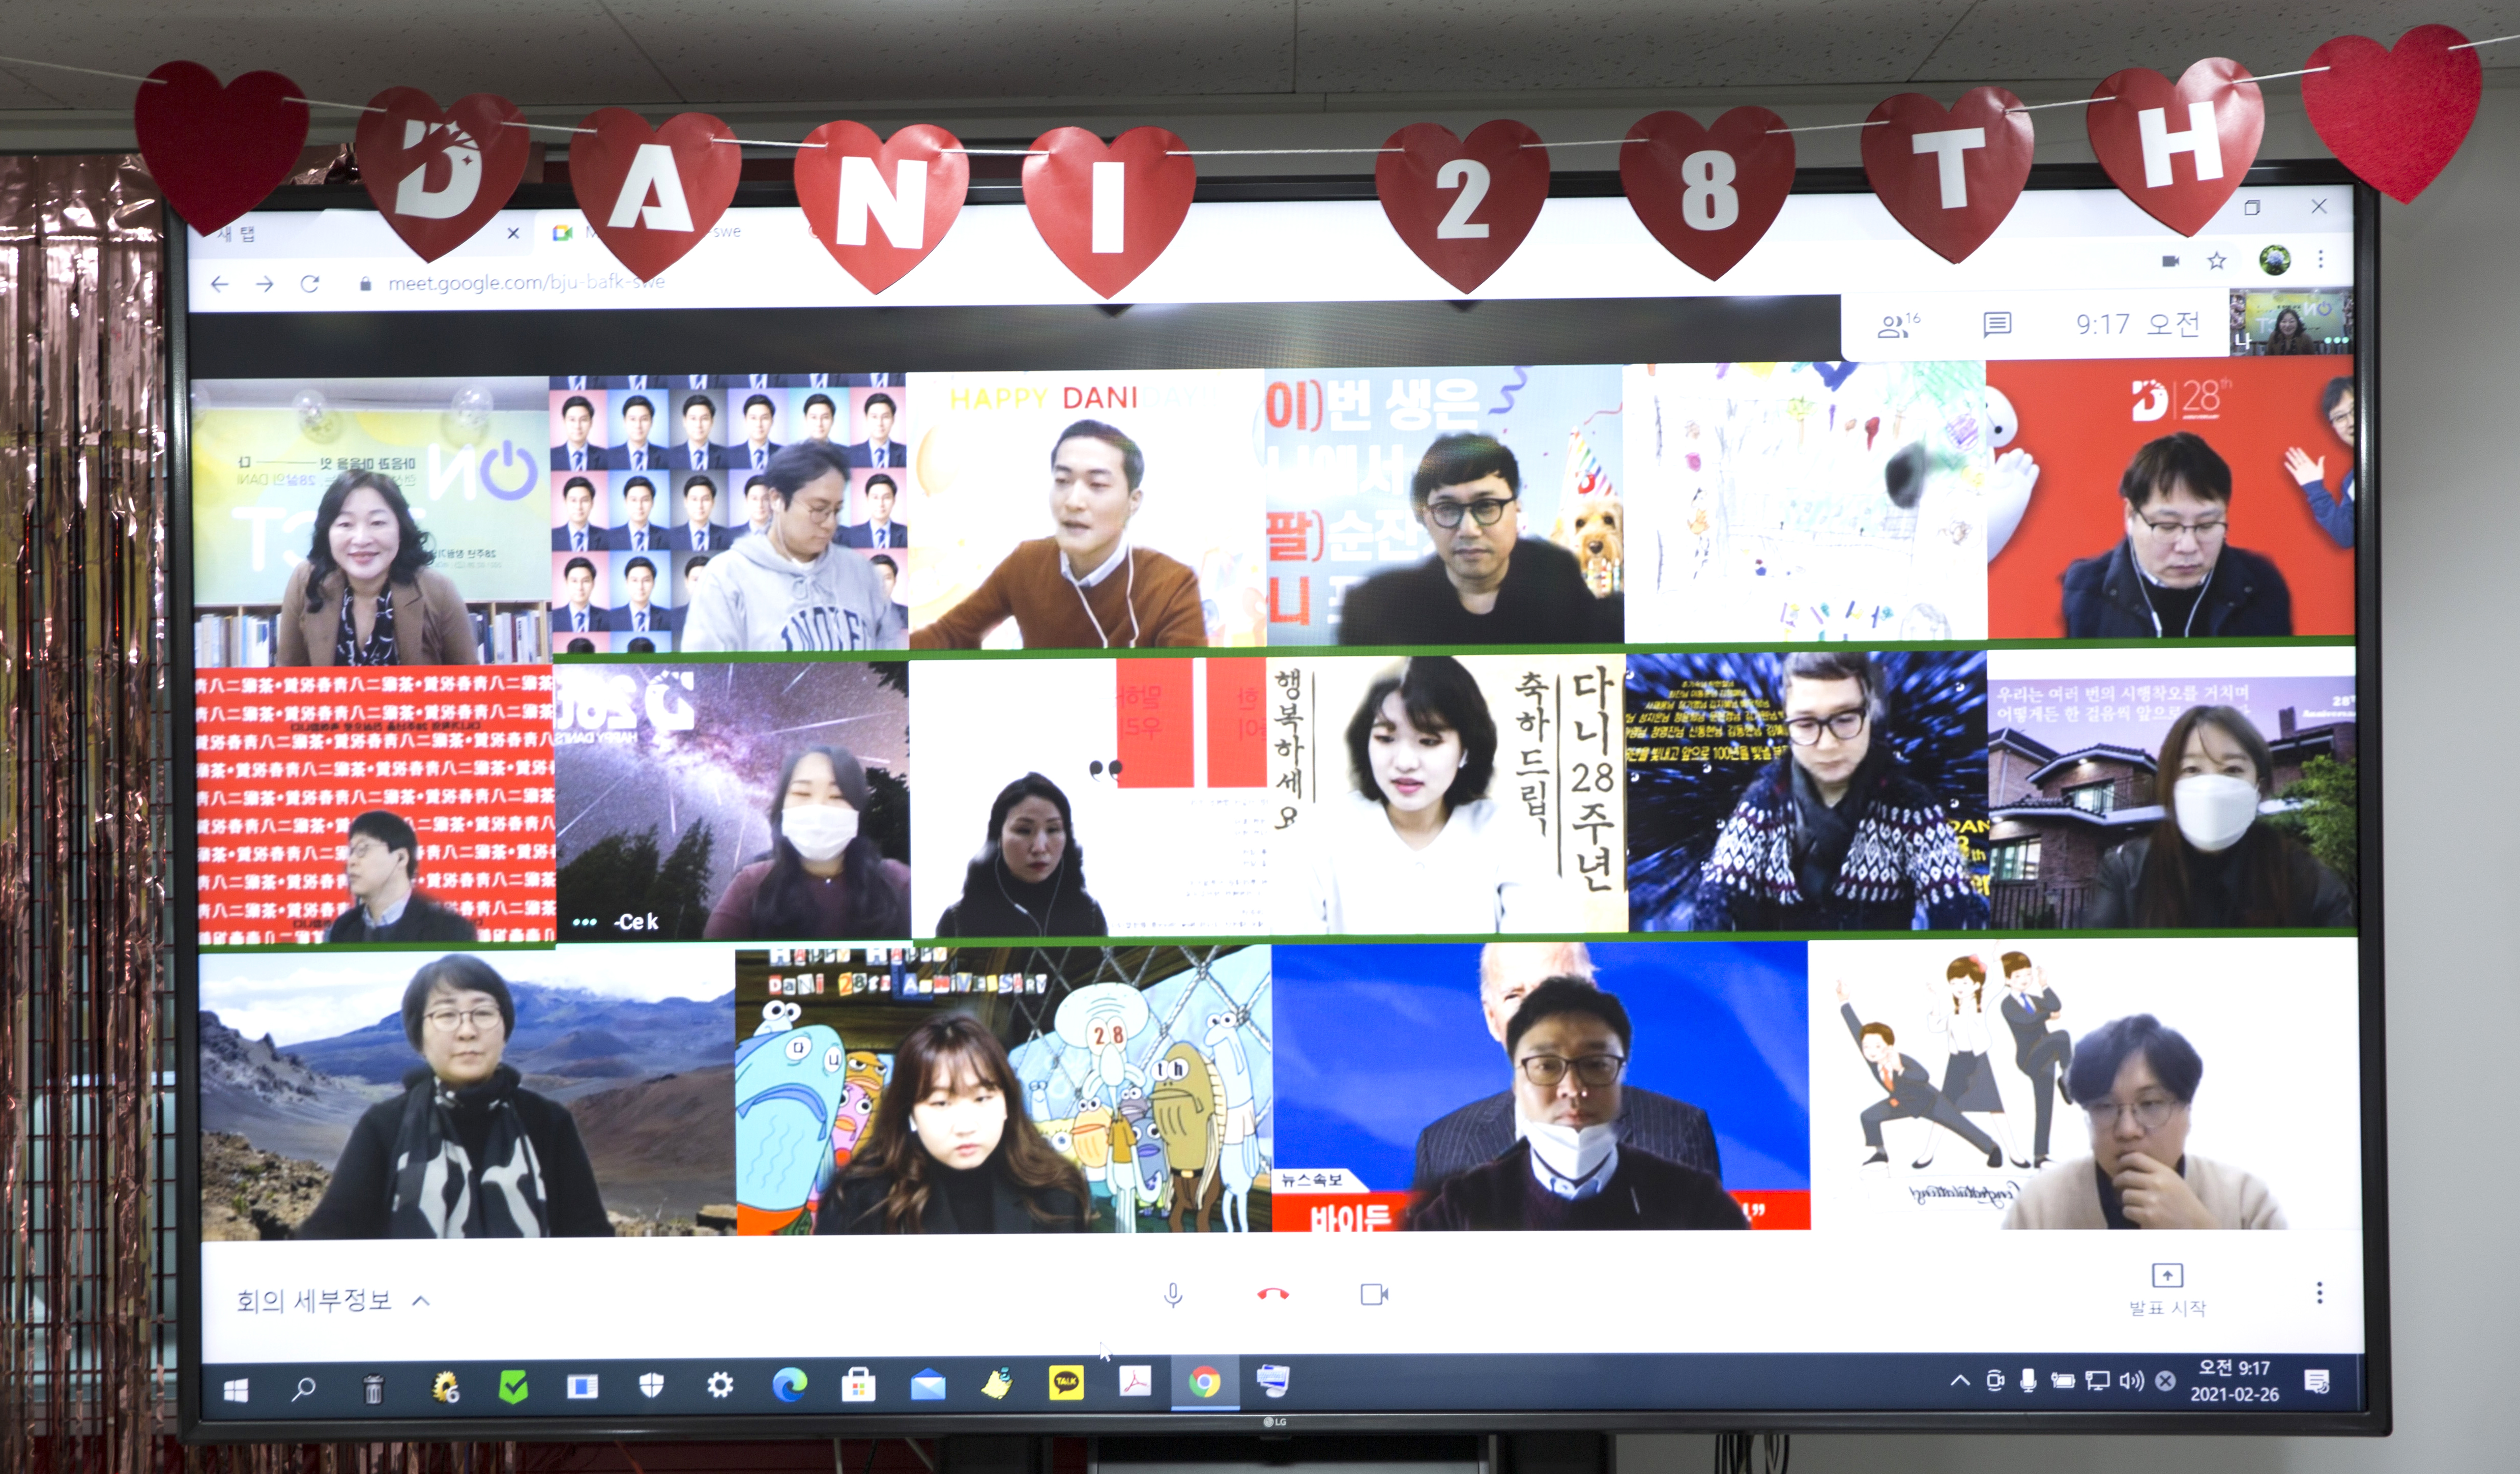Click the browser back arrow

(x=220, y=285)
